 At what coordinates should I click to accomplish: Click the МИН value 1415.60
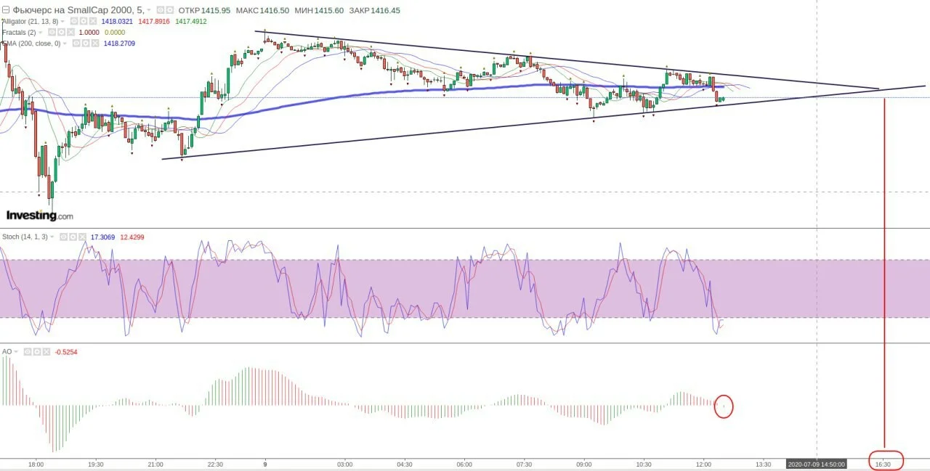[x=329, y=11]
